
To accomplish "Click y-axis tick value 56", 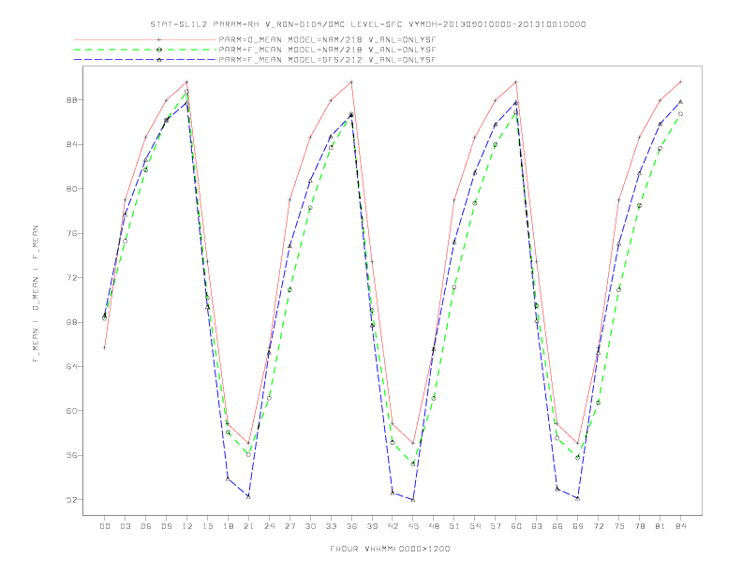I will pyautogui.click(x=72, y=455).
